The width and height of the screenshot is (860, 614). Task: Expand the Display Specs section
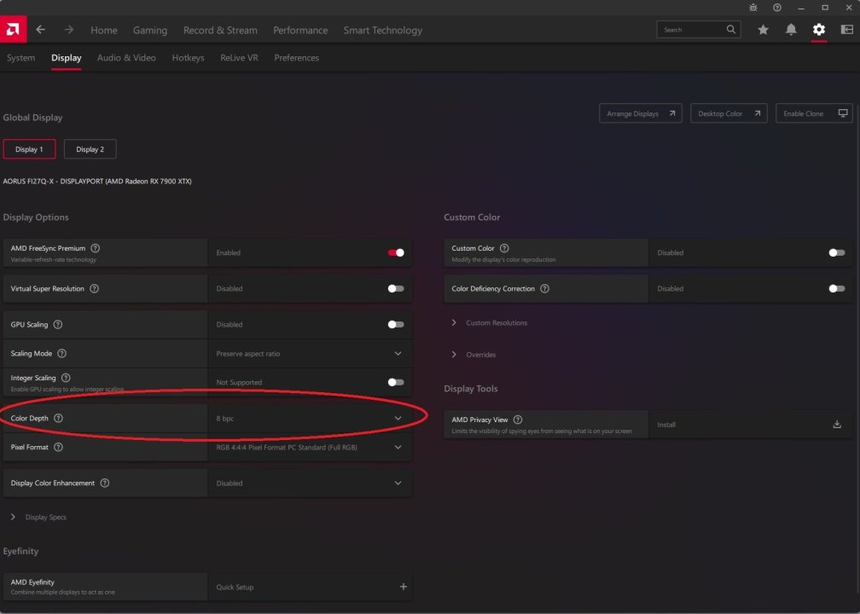click(14, 517)
